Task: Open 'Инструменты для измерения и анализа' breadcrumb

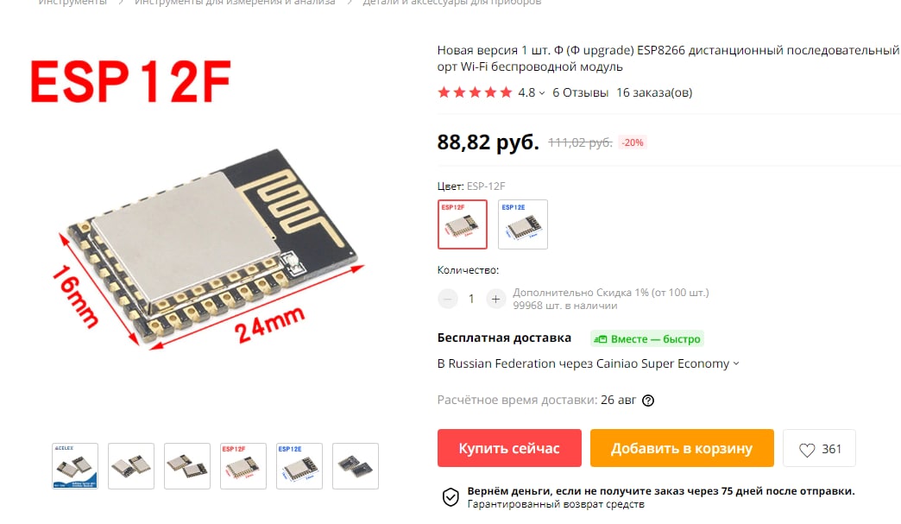Action: (x=235, y=3)
